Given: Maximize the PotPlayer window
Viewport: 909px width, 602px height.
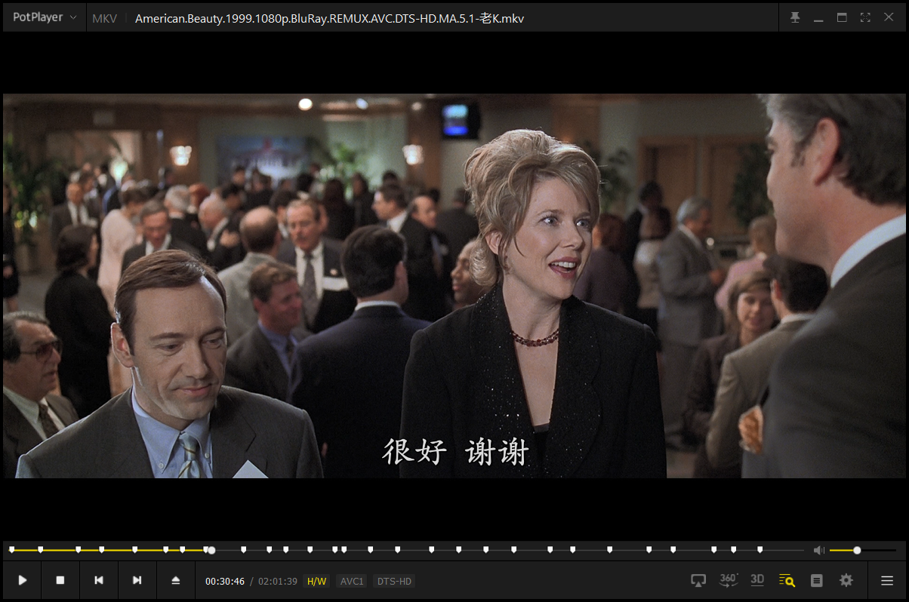Looking at the screenshot, I should tap(842, 17).
